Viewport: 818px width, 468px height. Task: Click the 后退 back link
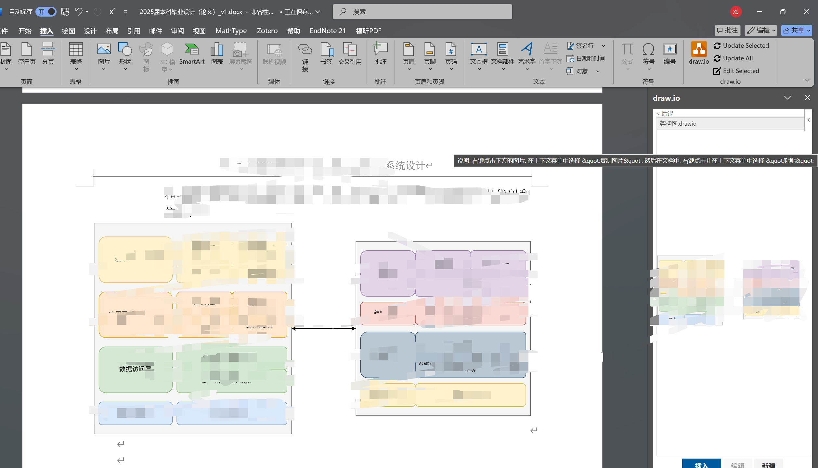pyautogui.click(x=665, y=113)
